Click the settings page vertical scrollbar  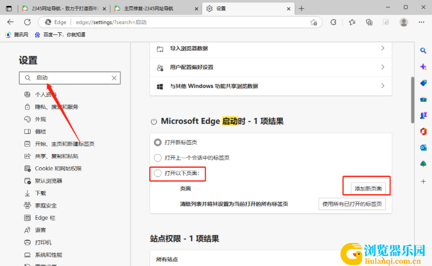pyautogui.click(x=412, y=100)
